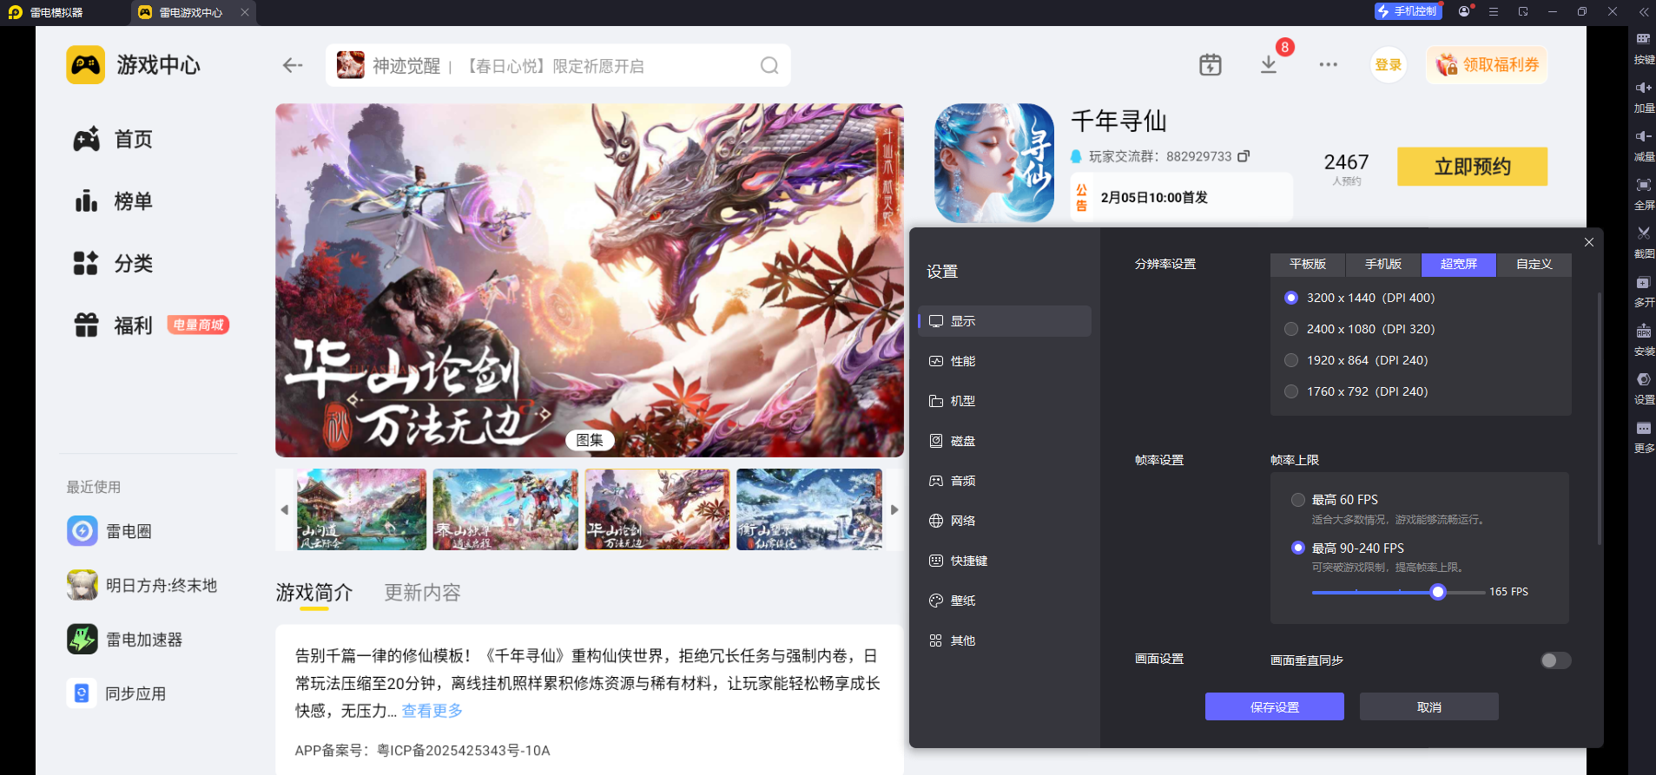Open 性能 performance settings category

1005,361
